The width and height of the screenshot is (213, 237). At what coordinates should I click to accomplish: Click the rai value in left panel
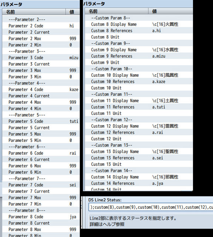click(x=73, y=153)
